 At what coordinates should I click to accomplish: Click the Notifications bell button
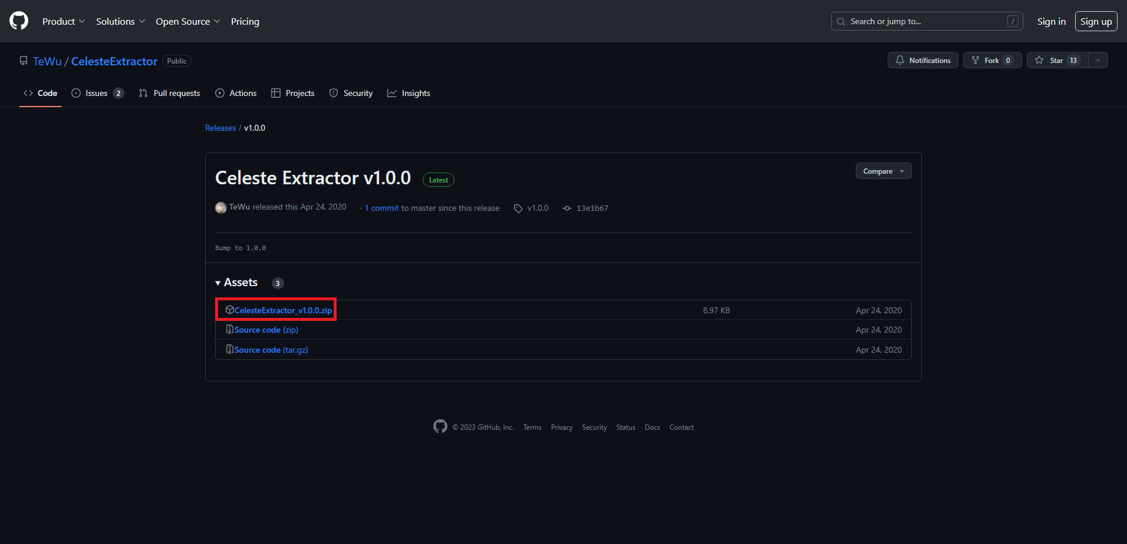coord(922,60)
